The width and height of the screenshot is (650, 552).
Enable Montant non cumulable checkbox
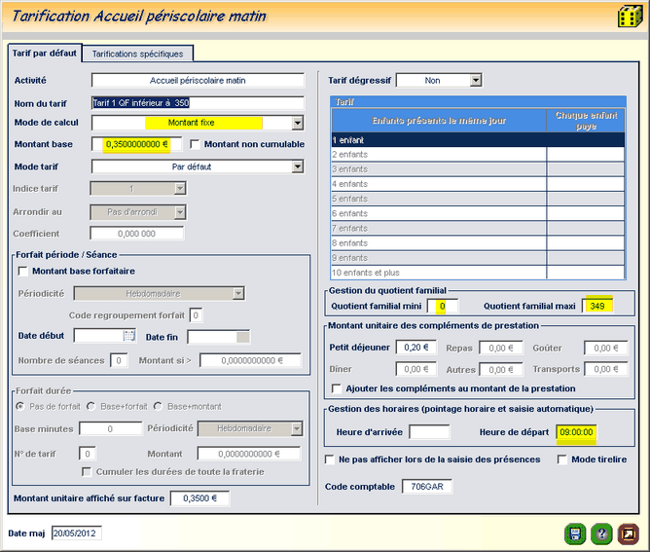[x=196, y=145]
